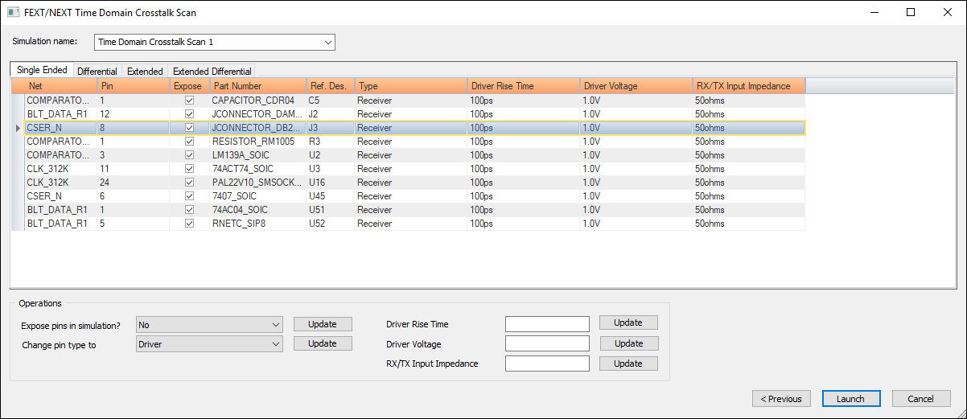Image resolution: width=967 pixels, height=419 pixels.
Task: Select RESISTOR_RM1005 part number cell
Action: [258, 142]
